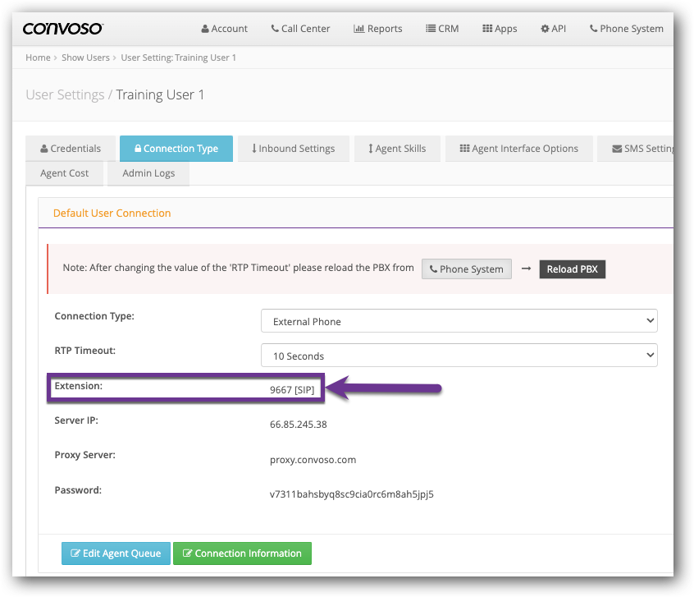Open the CRM menu
The image size is (694, 597).
point(442,29)
